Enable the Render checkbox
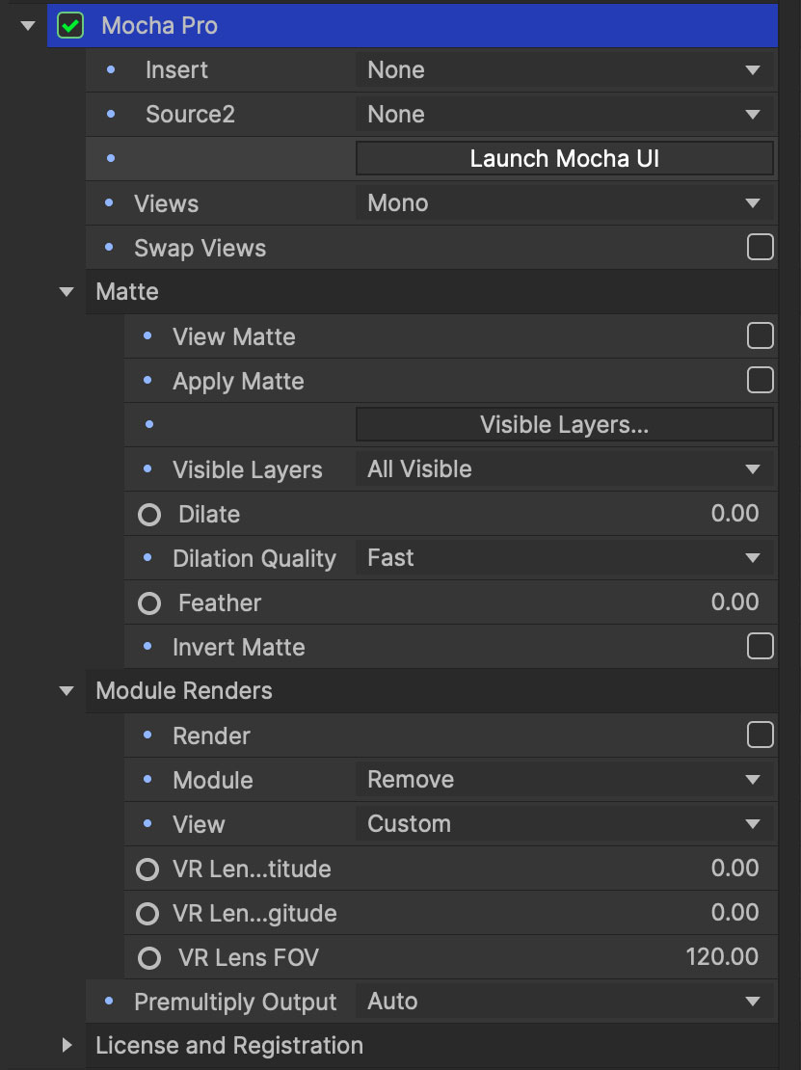Image resolution: width=801 pixels, height=1070 pixels. point(761,735)
